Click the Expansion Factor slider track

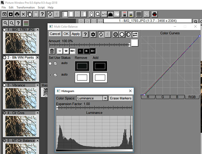[x=94, y=107]
